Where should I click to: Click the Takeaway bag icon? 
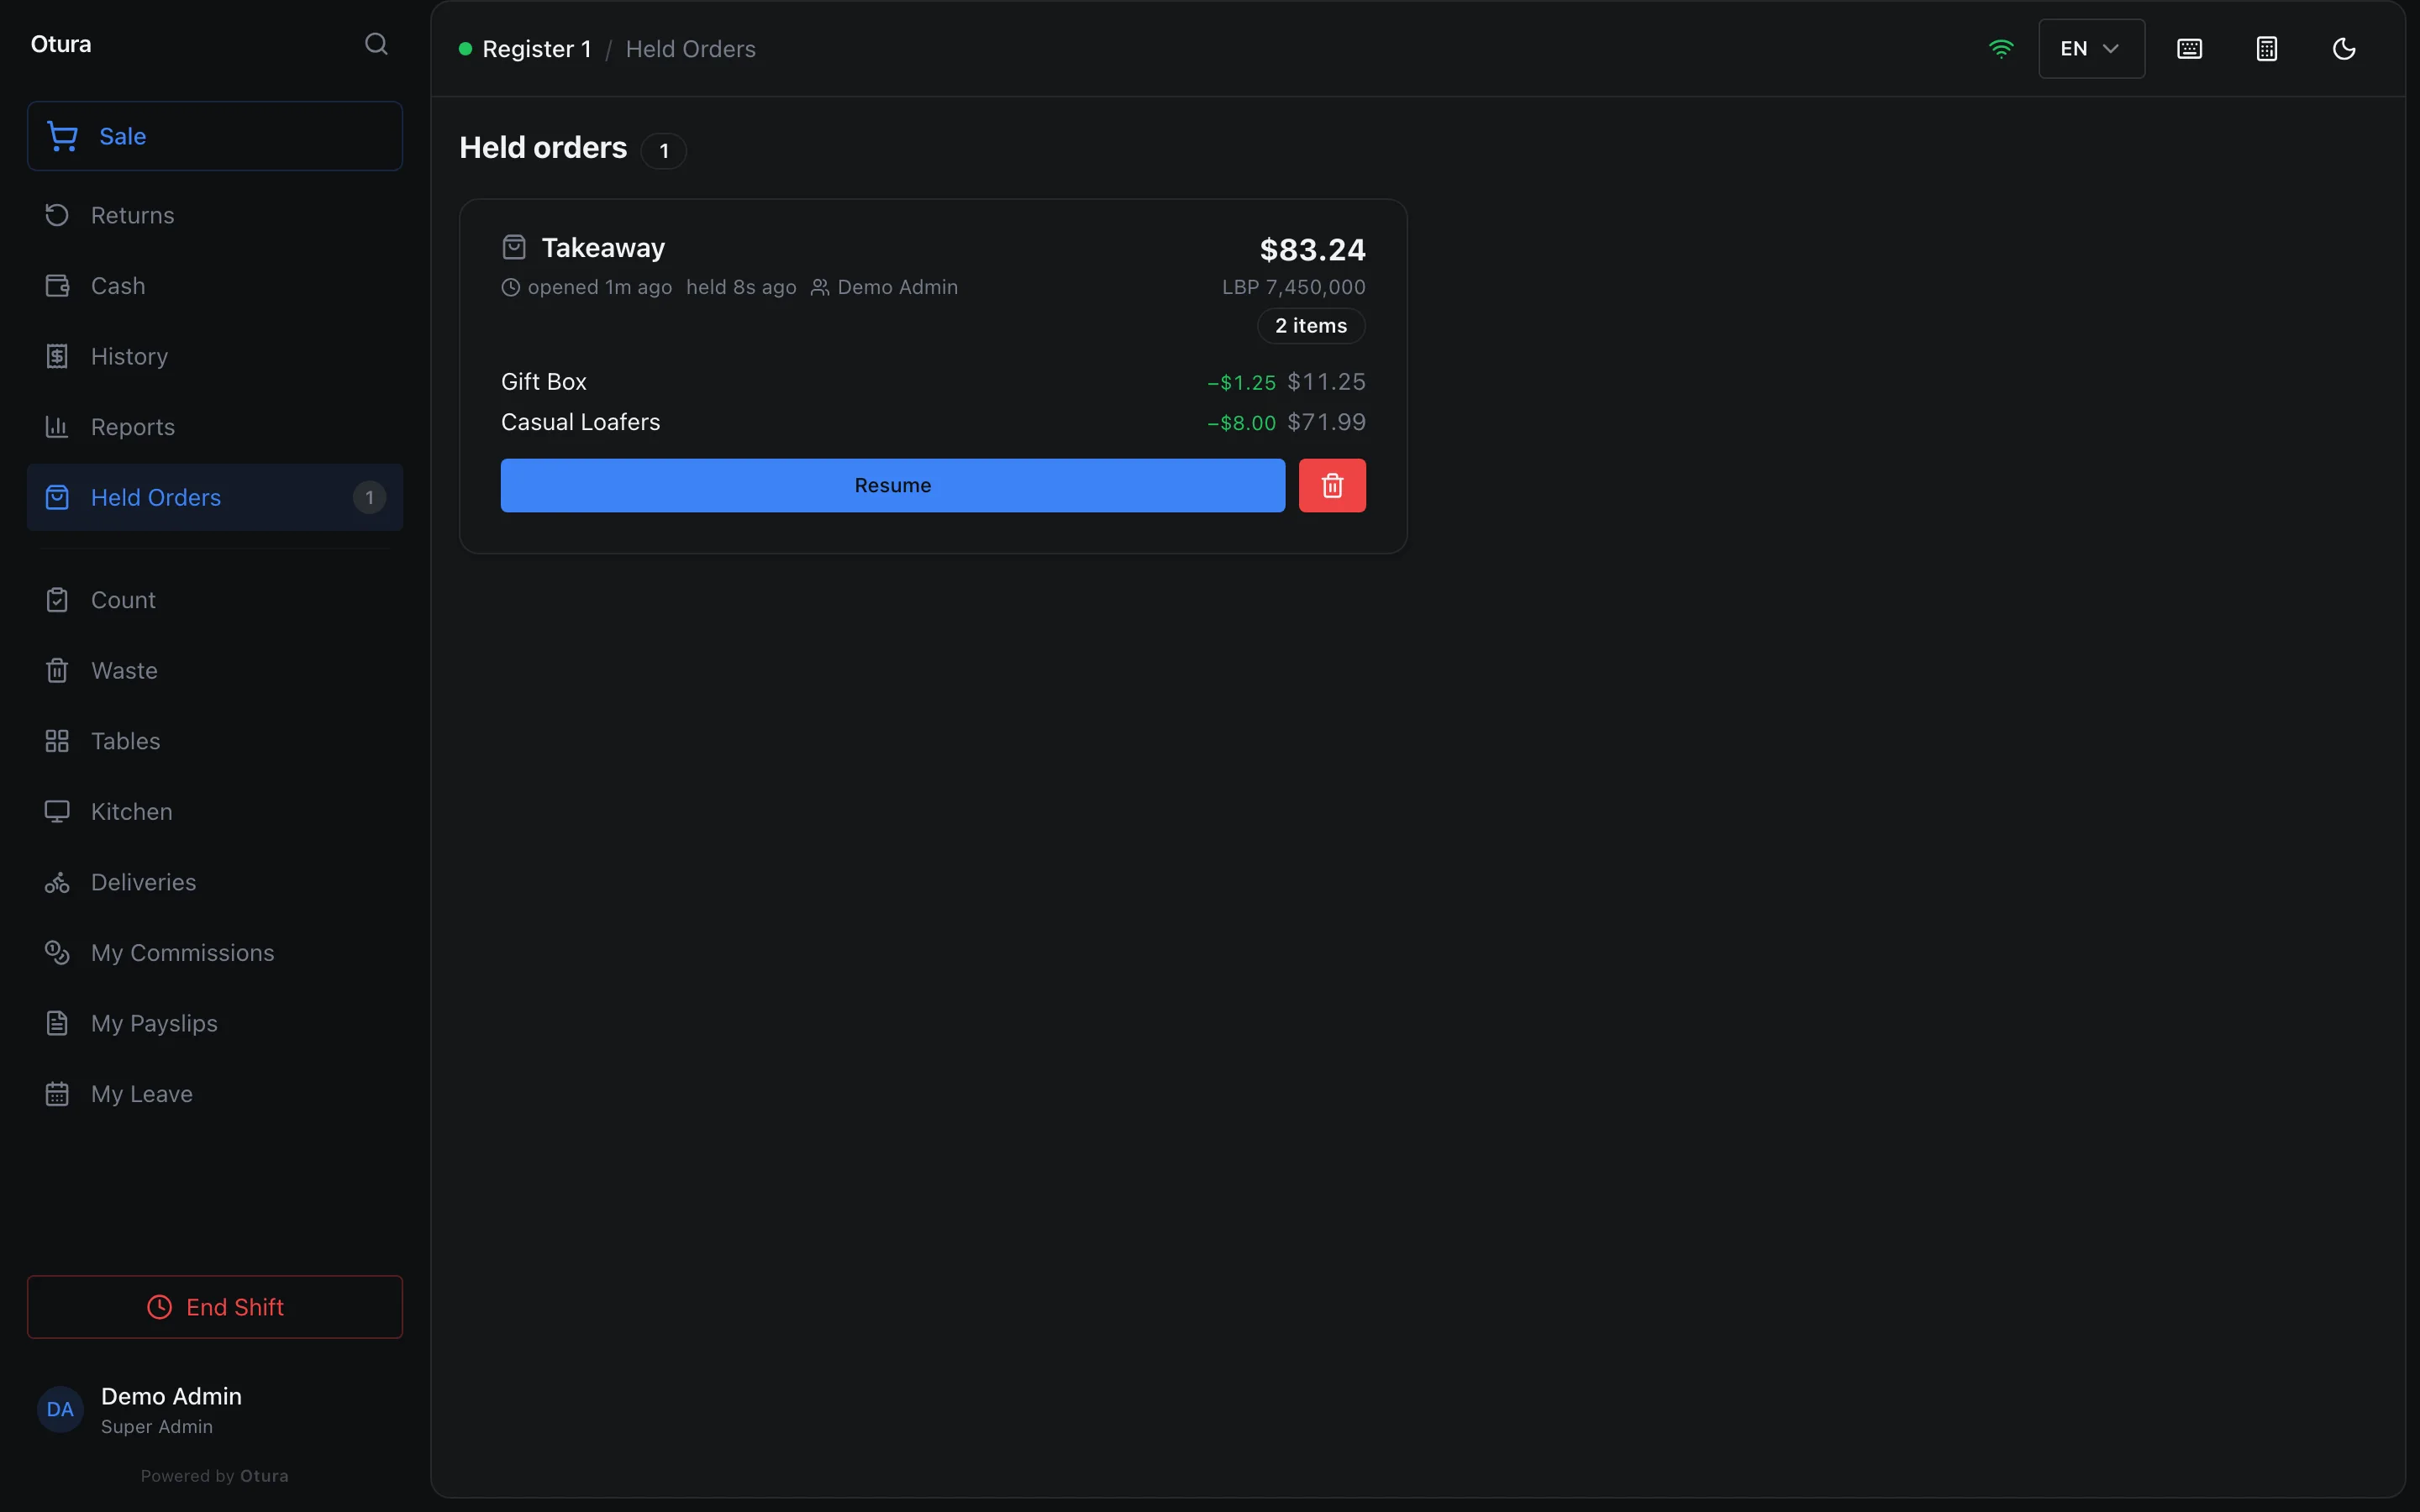pos(514,247)
